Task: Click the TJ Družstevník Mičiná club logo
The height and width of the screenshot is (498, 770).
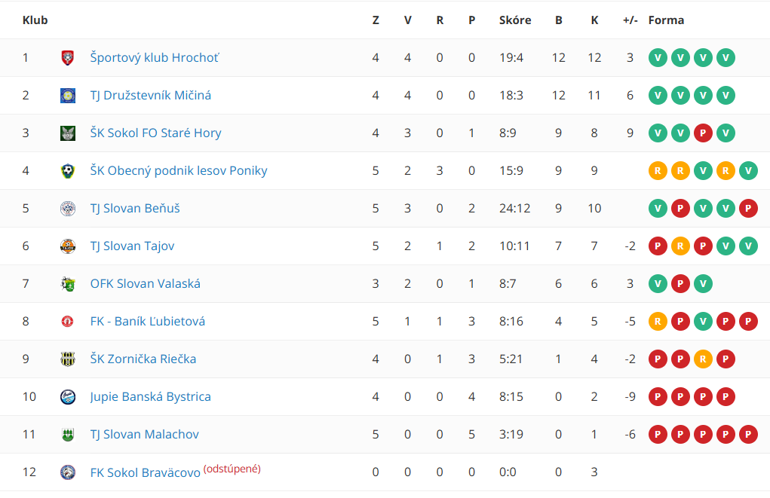Action: [68, 95]
